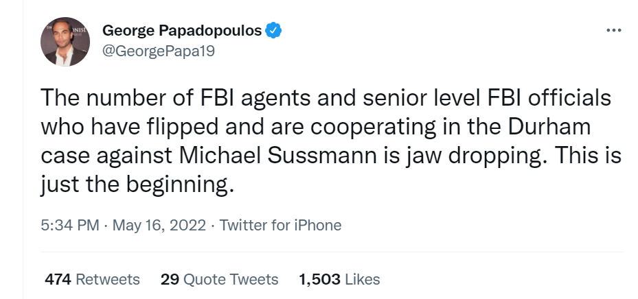Click the number 474 retweet count
This screenshot has width=638, height=299.
coord(58,280)
